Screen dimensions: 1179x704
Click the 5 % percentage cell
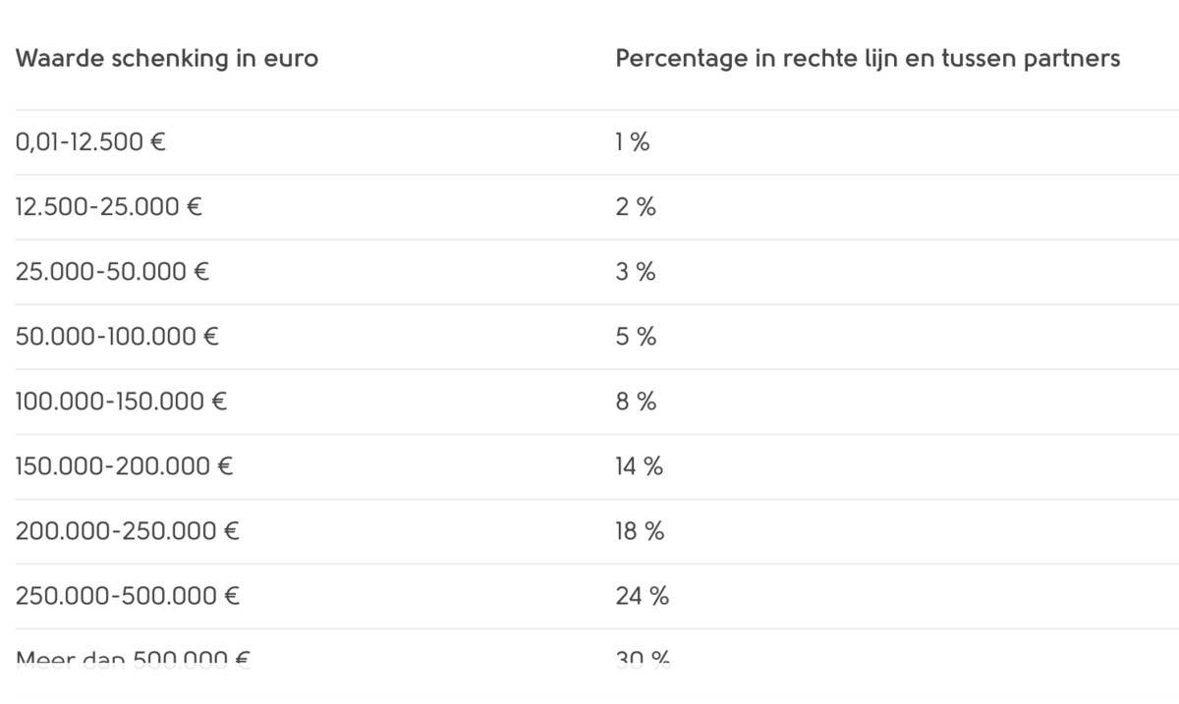pos(636,337)
